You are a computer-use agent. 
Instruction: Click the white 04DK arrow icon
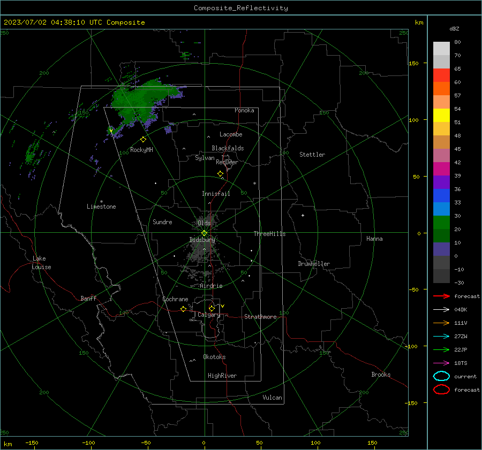point(441,309)
